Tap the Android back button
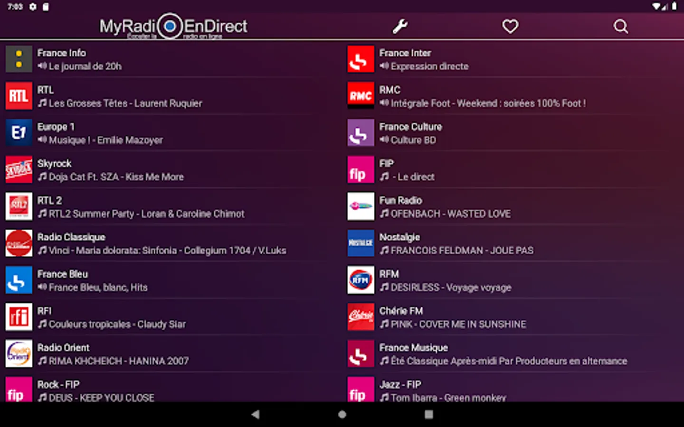Viewport: 684px width, 427px height. (256, 414)
